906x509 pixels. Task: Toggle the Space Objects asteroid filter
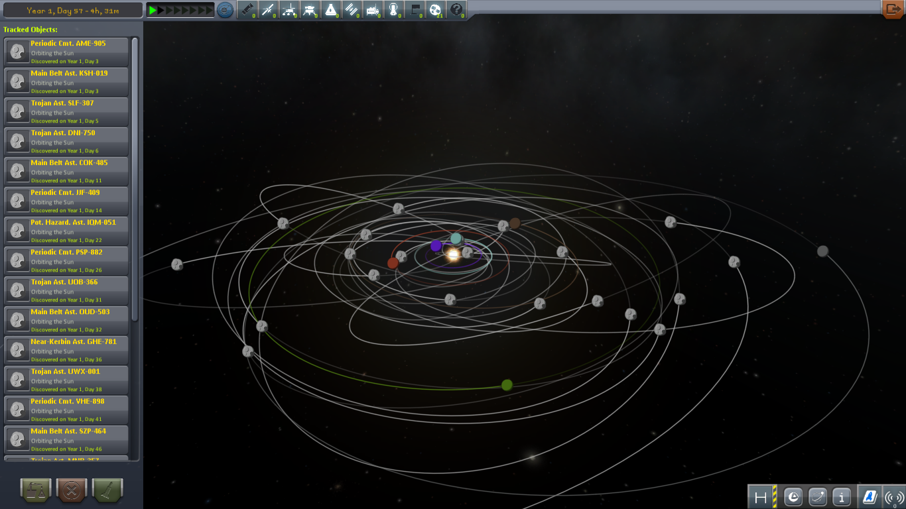[x=435, y=10]
